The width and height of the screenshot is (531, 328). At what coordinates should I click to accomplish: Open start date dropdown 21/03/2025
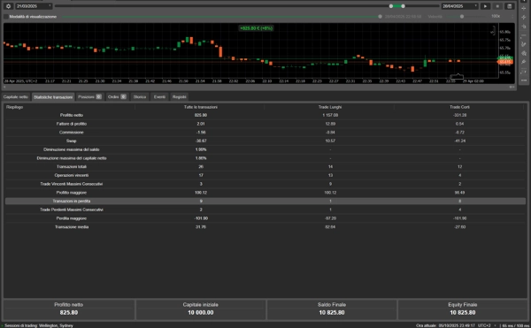click(x=34, y=6)
